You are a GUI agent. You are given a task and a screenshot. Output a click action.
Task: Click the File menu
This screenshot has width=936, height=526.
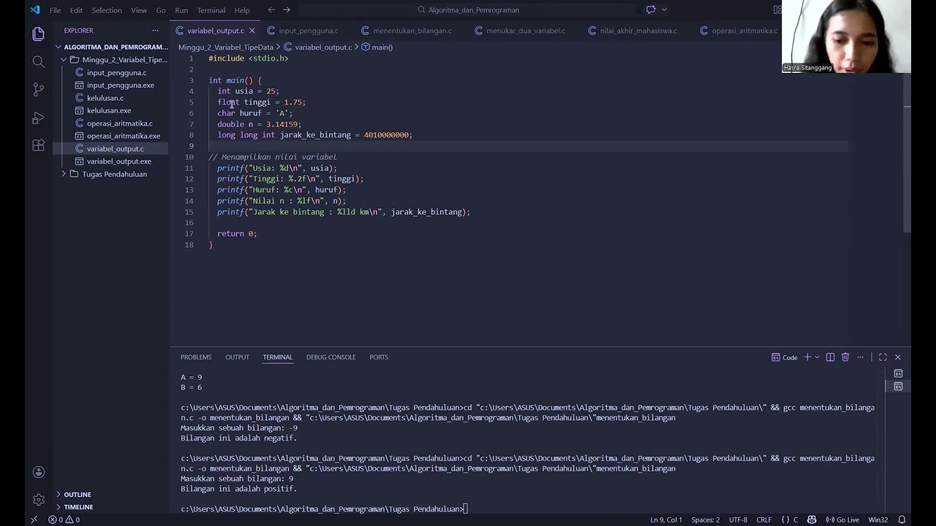pos(55,10)
